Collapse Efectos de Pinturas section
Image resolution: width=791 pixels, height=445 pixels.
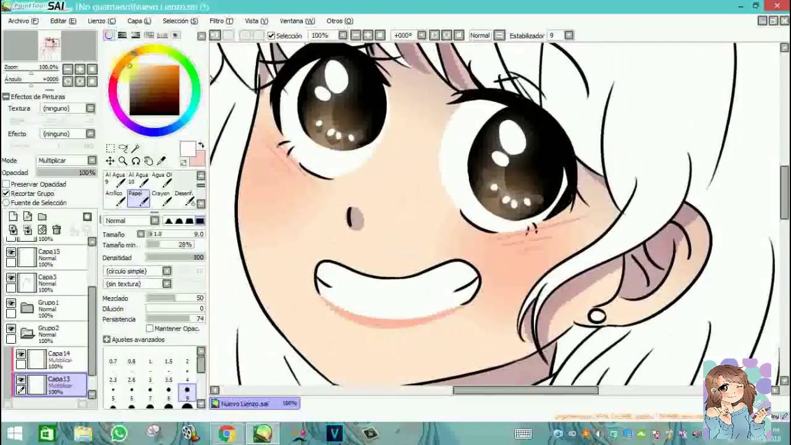point(6,97)
